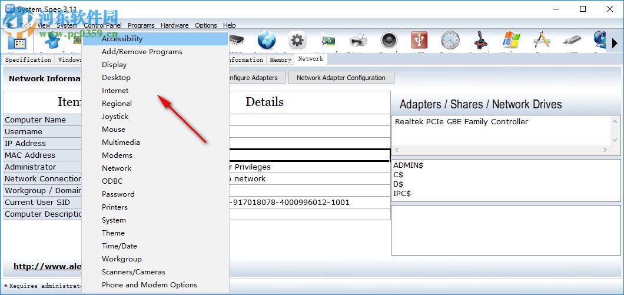Select Phone and Modem Options
This screenshot has height=295, width=624.
coord(155,284)
